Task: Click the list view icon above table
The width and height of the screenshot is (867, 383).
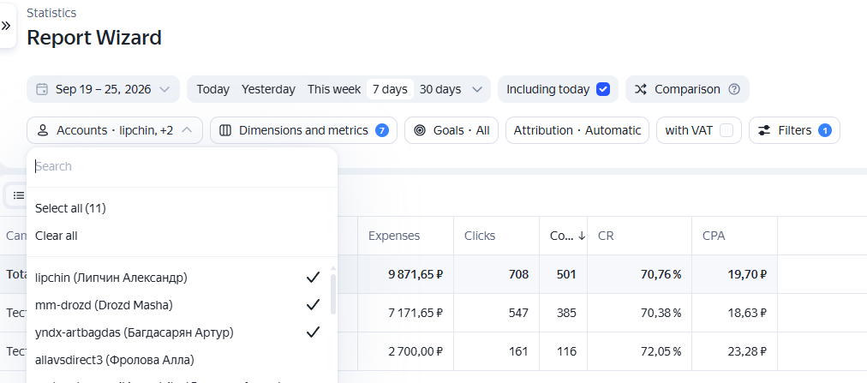Action: tap(19, 195)
